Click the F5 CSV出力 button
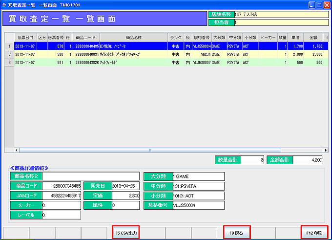Image resolution: width=332 pixels, height=240 pixels. (x=125, y=233)
